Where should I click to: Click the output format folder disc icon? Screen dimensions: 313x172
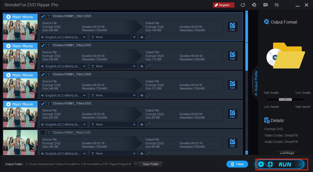coord(286,56)
